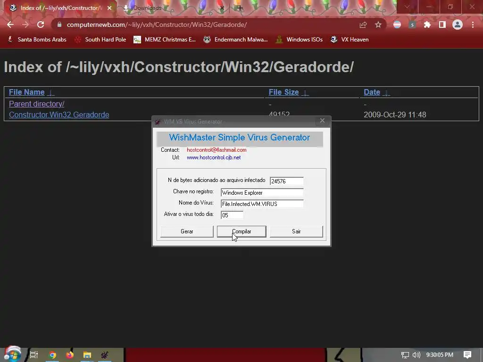Open the Windows ISOs bookmark
483x362 pixels.
click(x=299, y=40)
